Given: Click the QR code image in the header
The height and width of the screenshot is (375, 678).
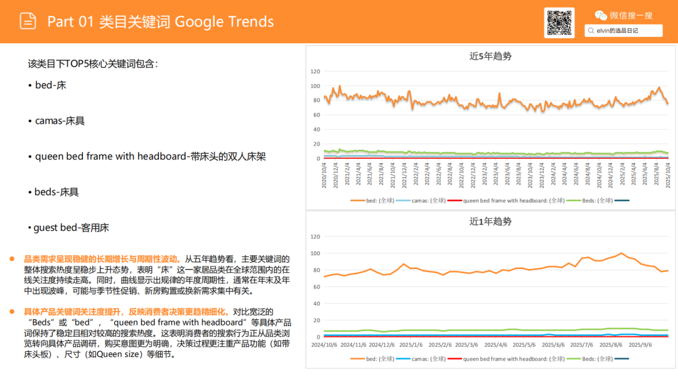Looking at the screenshot, I should [x=559, y=23].
